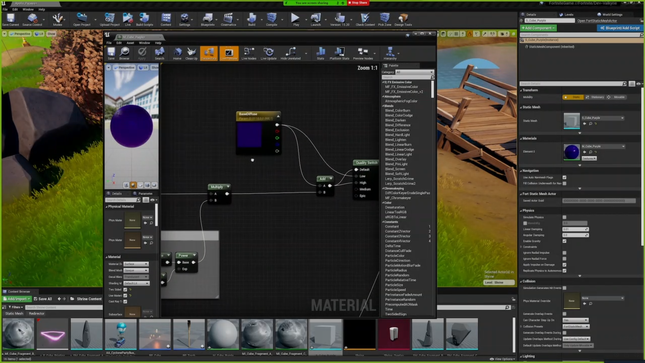Toggle Apply Impulse on Damage checkbox
The width and height of the screenshot is (645, 363).
pos(564,265)
